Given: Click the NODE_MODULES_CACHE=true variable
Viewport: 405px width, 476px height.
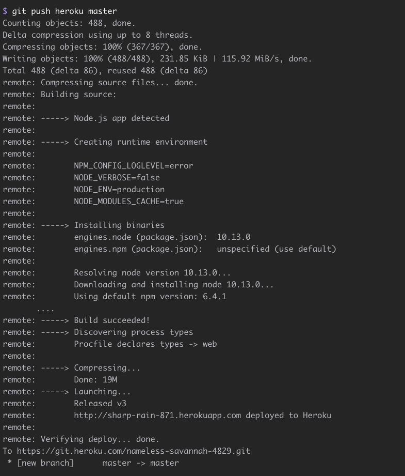Looking at the screenshot, I should tap(128, 202).
